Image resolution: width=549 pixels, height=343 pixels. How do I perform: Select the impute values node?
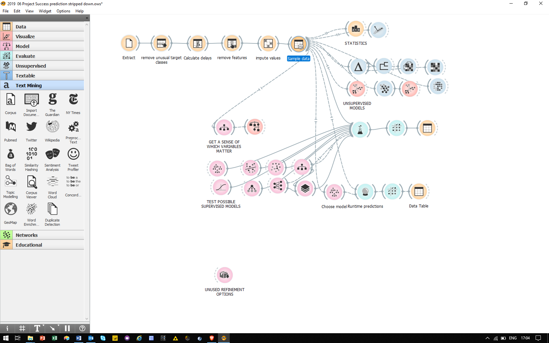click(268, 43)
